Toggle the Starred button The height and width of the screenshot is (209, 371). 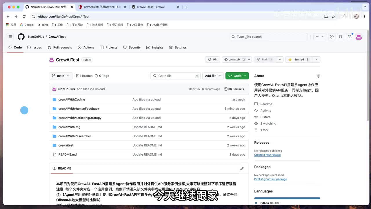click(299, 60)
